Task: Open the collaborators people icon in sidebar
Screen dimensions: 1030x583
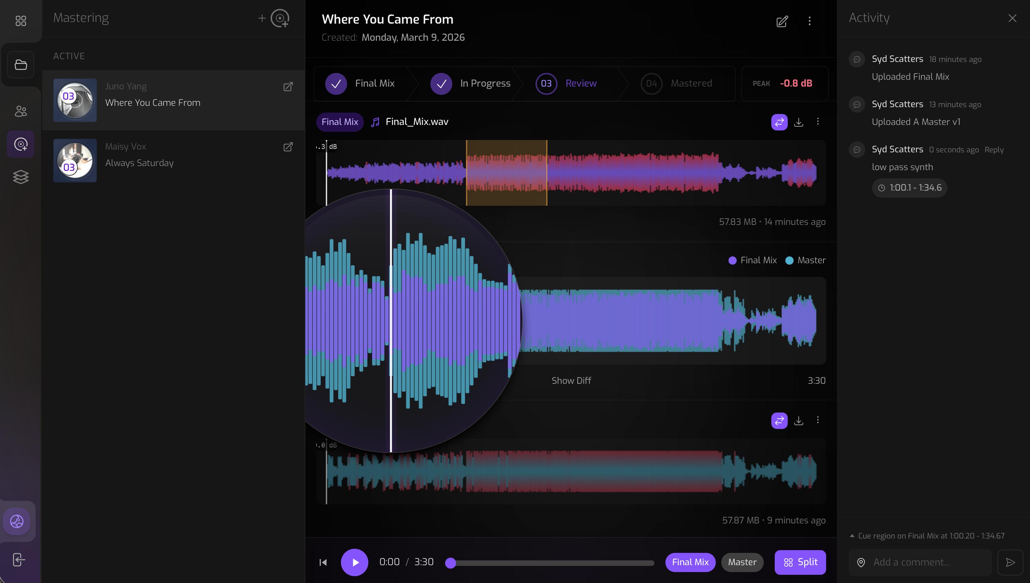Action: pyautogui.click(x=21, y=111)
